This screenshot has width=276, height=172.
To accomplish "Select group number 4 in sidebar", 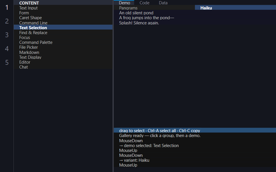I will [7, 49].
